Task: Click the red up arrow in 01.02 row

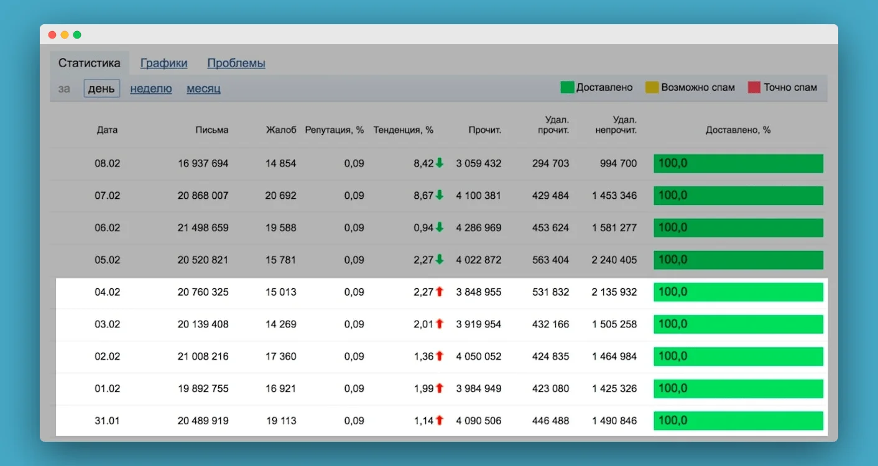Action: 440,388
